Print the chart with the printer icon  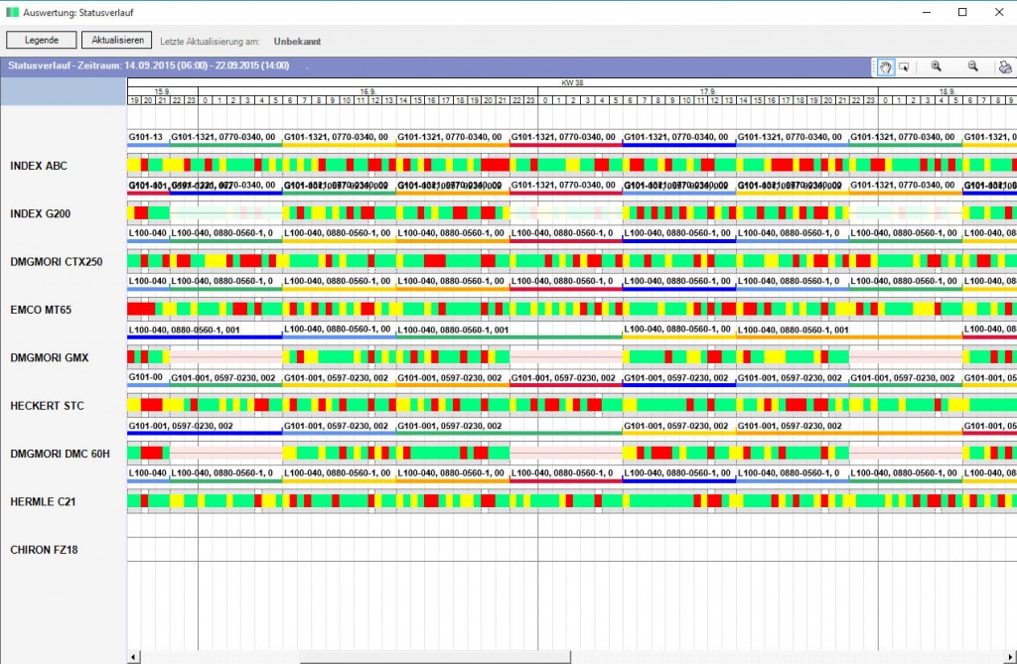[x=1005, y=66]
